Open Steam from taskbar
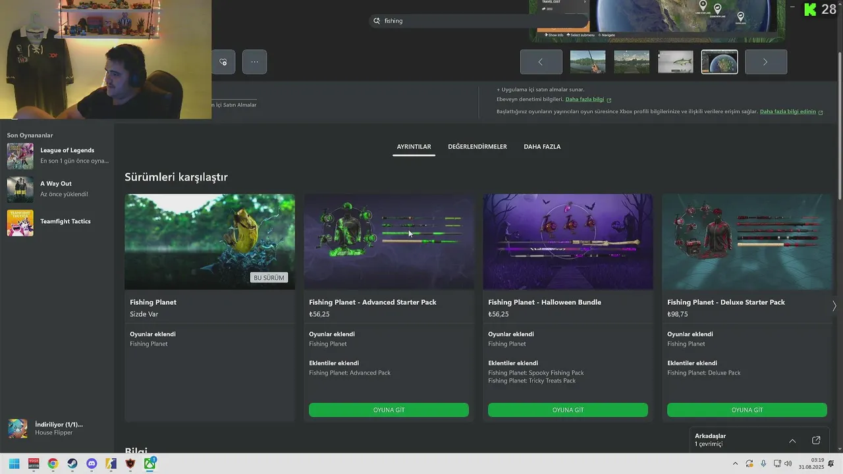This screenshot has width=843, height=474. click(x=72, y=463)
